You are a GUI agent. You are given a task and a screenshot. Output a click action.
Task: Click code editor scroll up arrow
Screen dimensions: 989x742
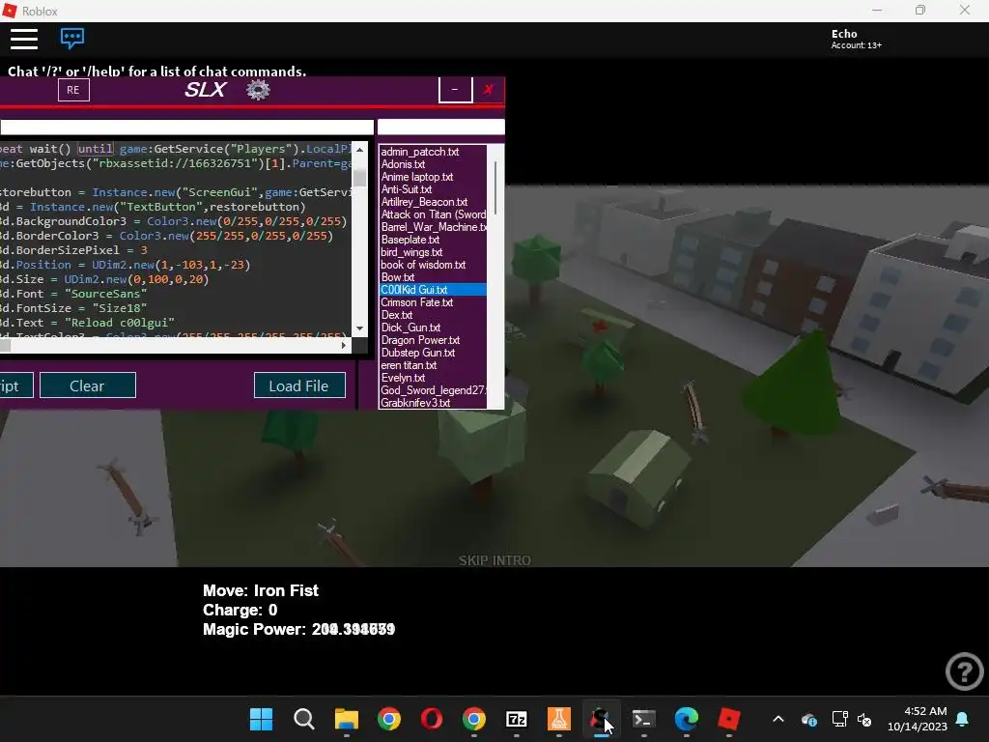(359, 150)
